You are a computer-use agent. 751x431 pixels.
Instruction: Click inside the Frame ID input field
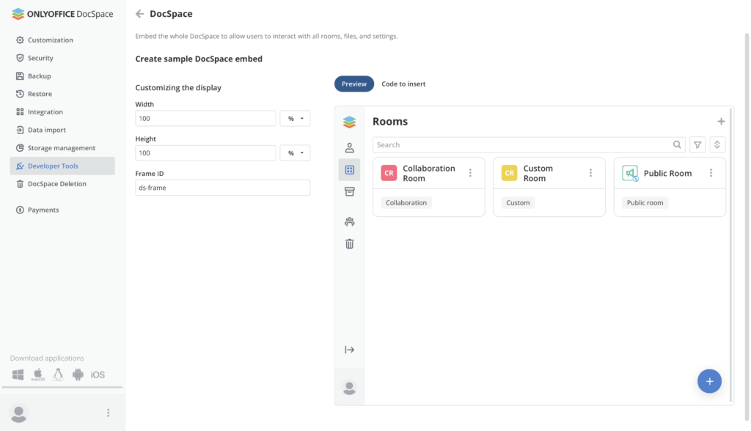pyautogui.click(x=222, y=187)
